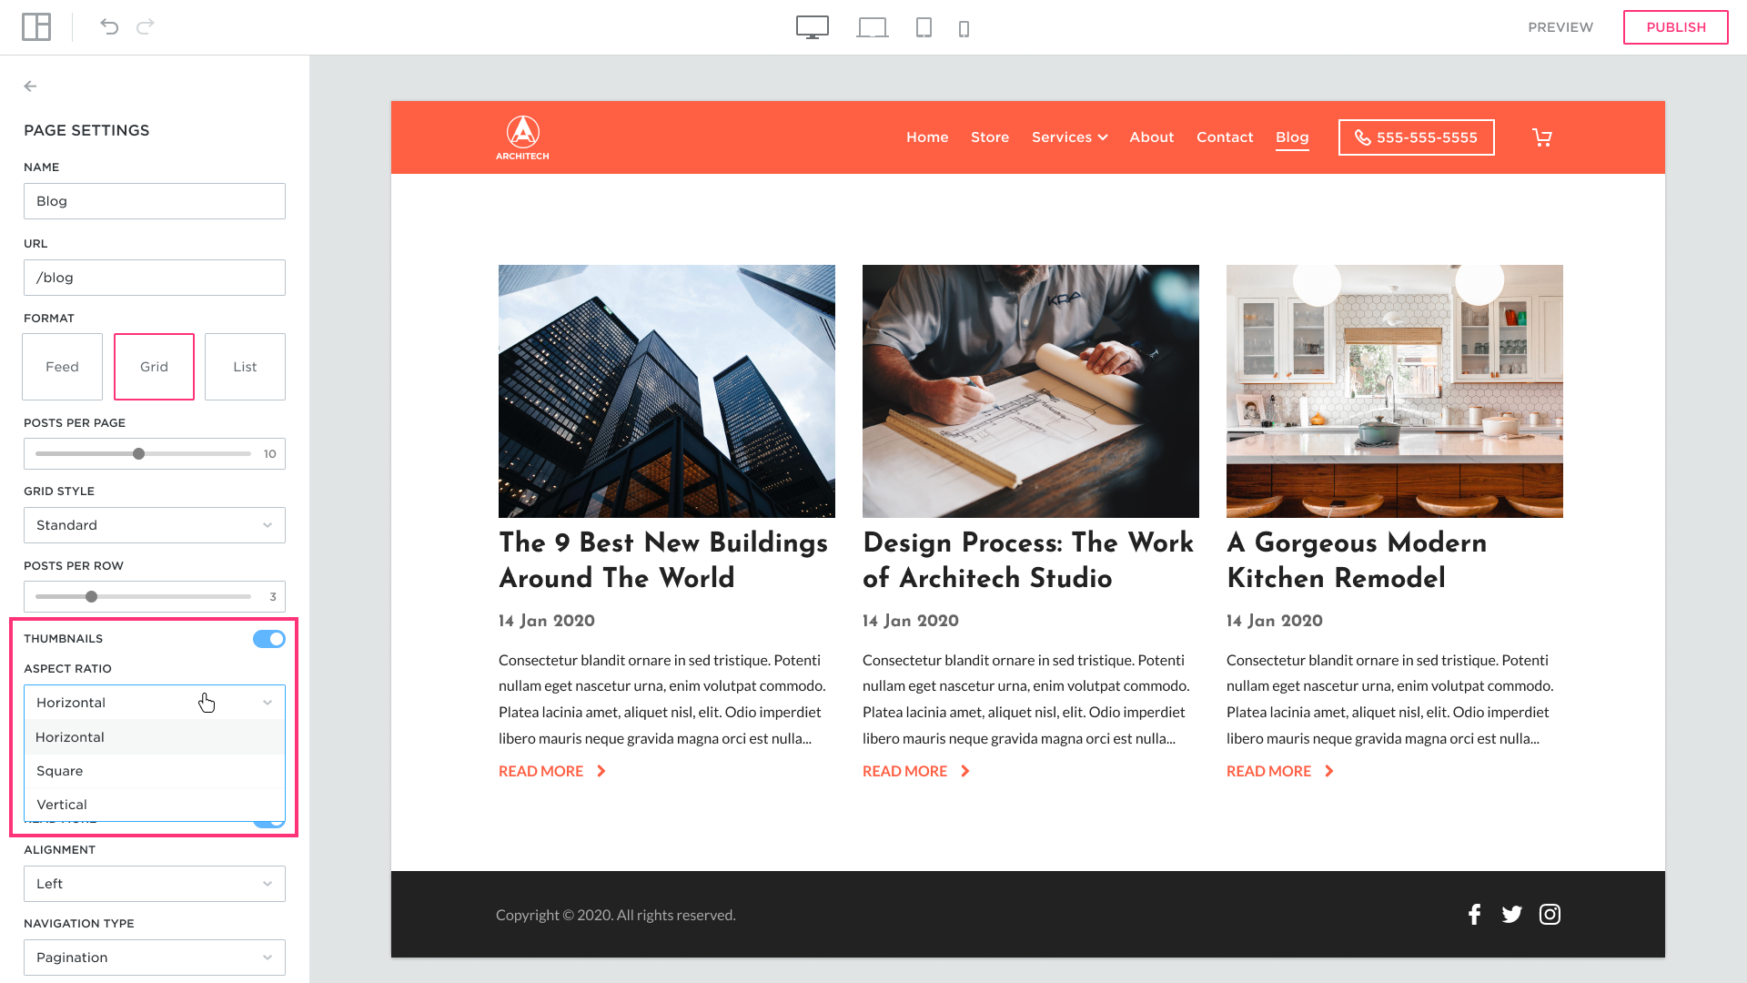Select the List format option
Image resolution: width=1747 pixels, height=983 pixels.
coord(245,367)
